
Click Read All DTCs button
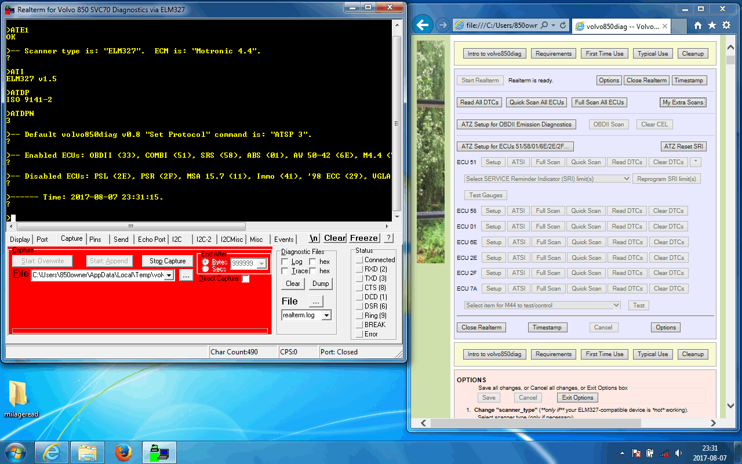click(479, 102)
